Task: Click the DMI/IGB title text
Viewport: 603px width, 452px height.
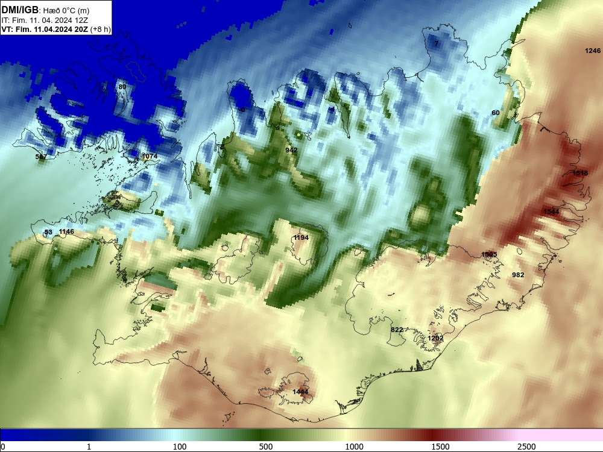Action: (20, 10)
